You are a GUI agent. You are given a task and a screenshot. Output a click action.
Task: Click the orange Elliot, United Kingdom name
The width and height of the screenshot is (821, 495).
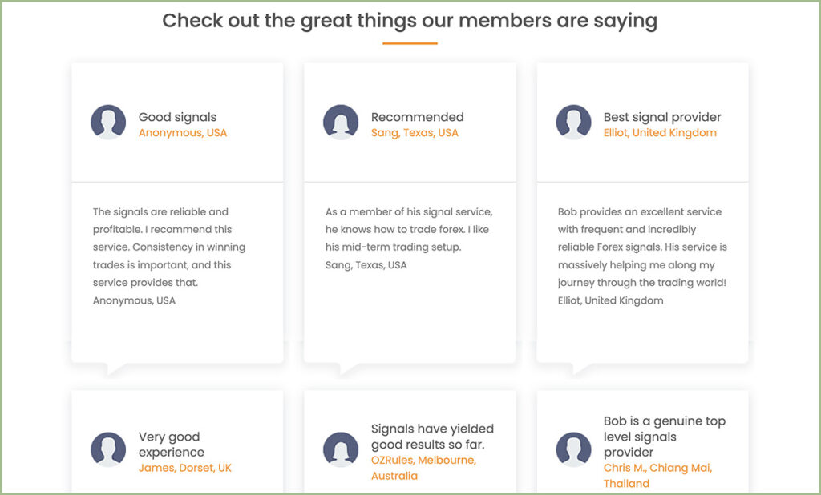(x=660, y=133)
